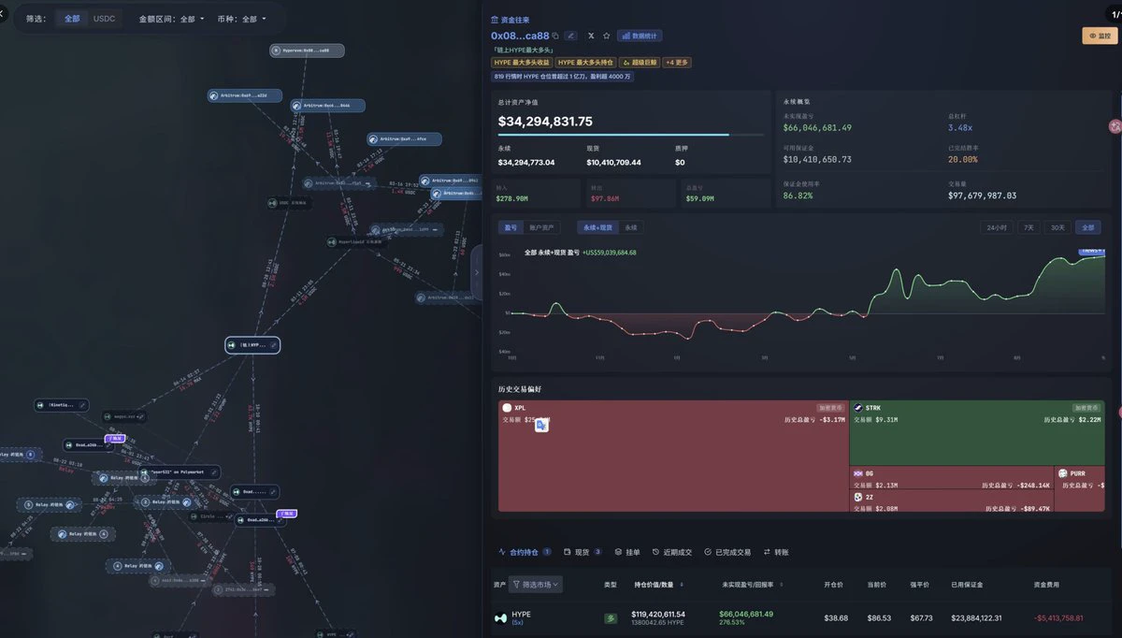Expand the +4 更多 tags

point(677,63)
